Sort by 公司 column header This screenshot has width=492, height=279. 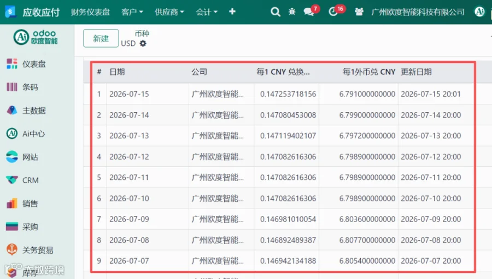click(x=199, y=72)
